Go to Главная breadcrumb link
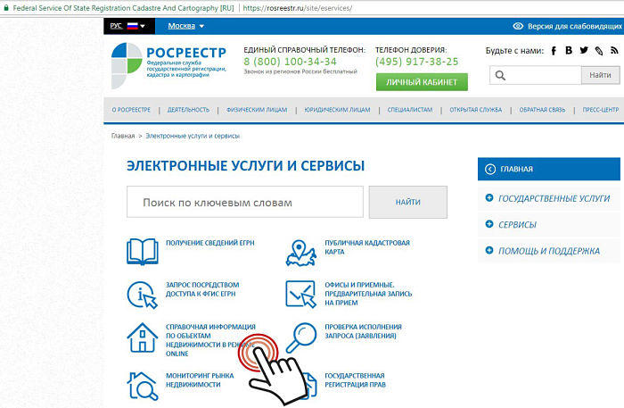This screenshot has height=408, width=624. coord(123,136)
